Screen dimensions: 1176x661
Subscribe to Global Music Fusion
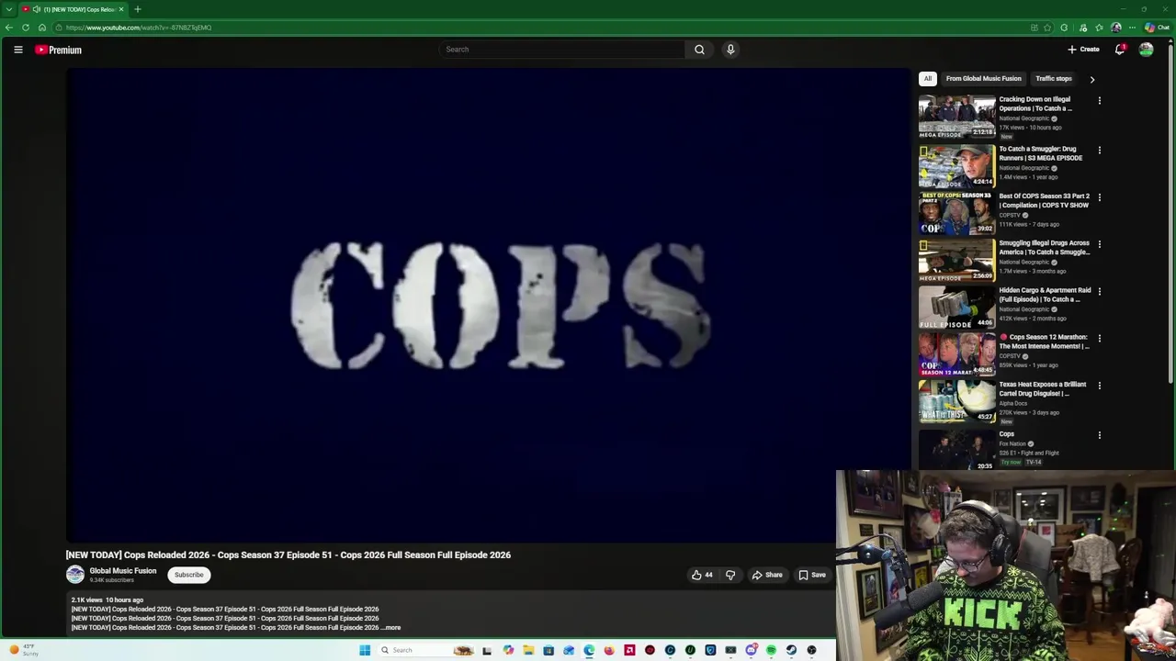pos(189,575)
